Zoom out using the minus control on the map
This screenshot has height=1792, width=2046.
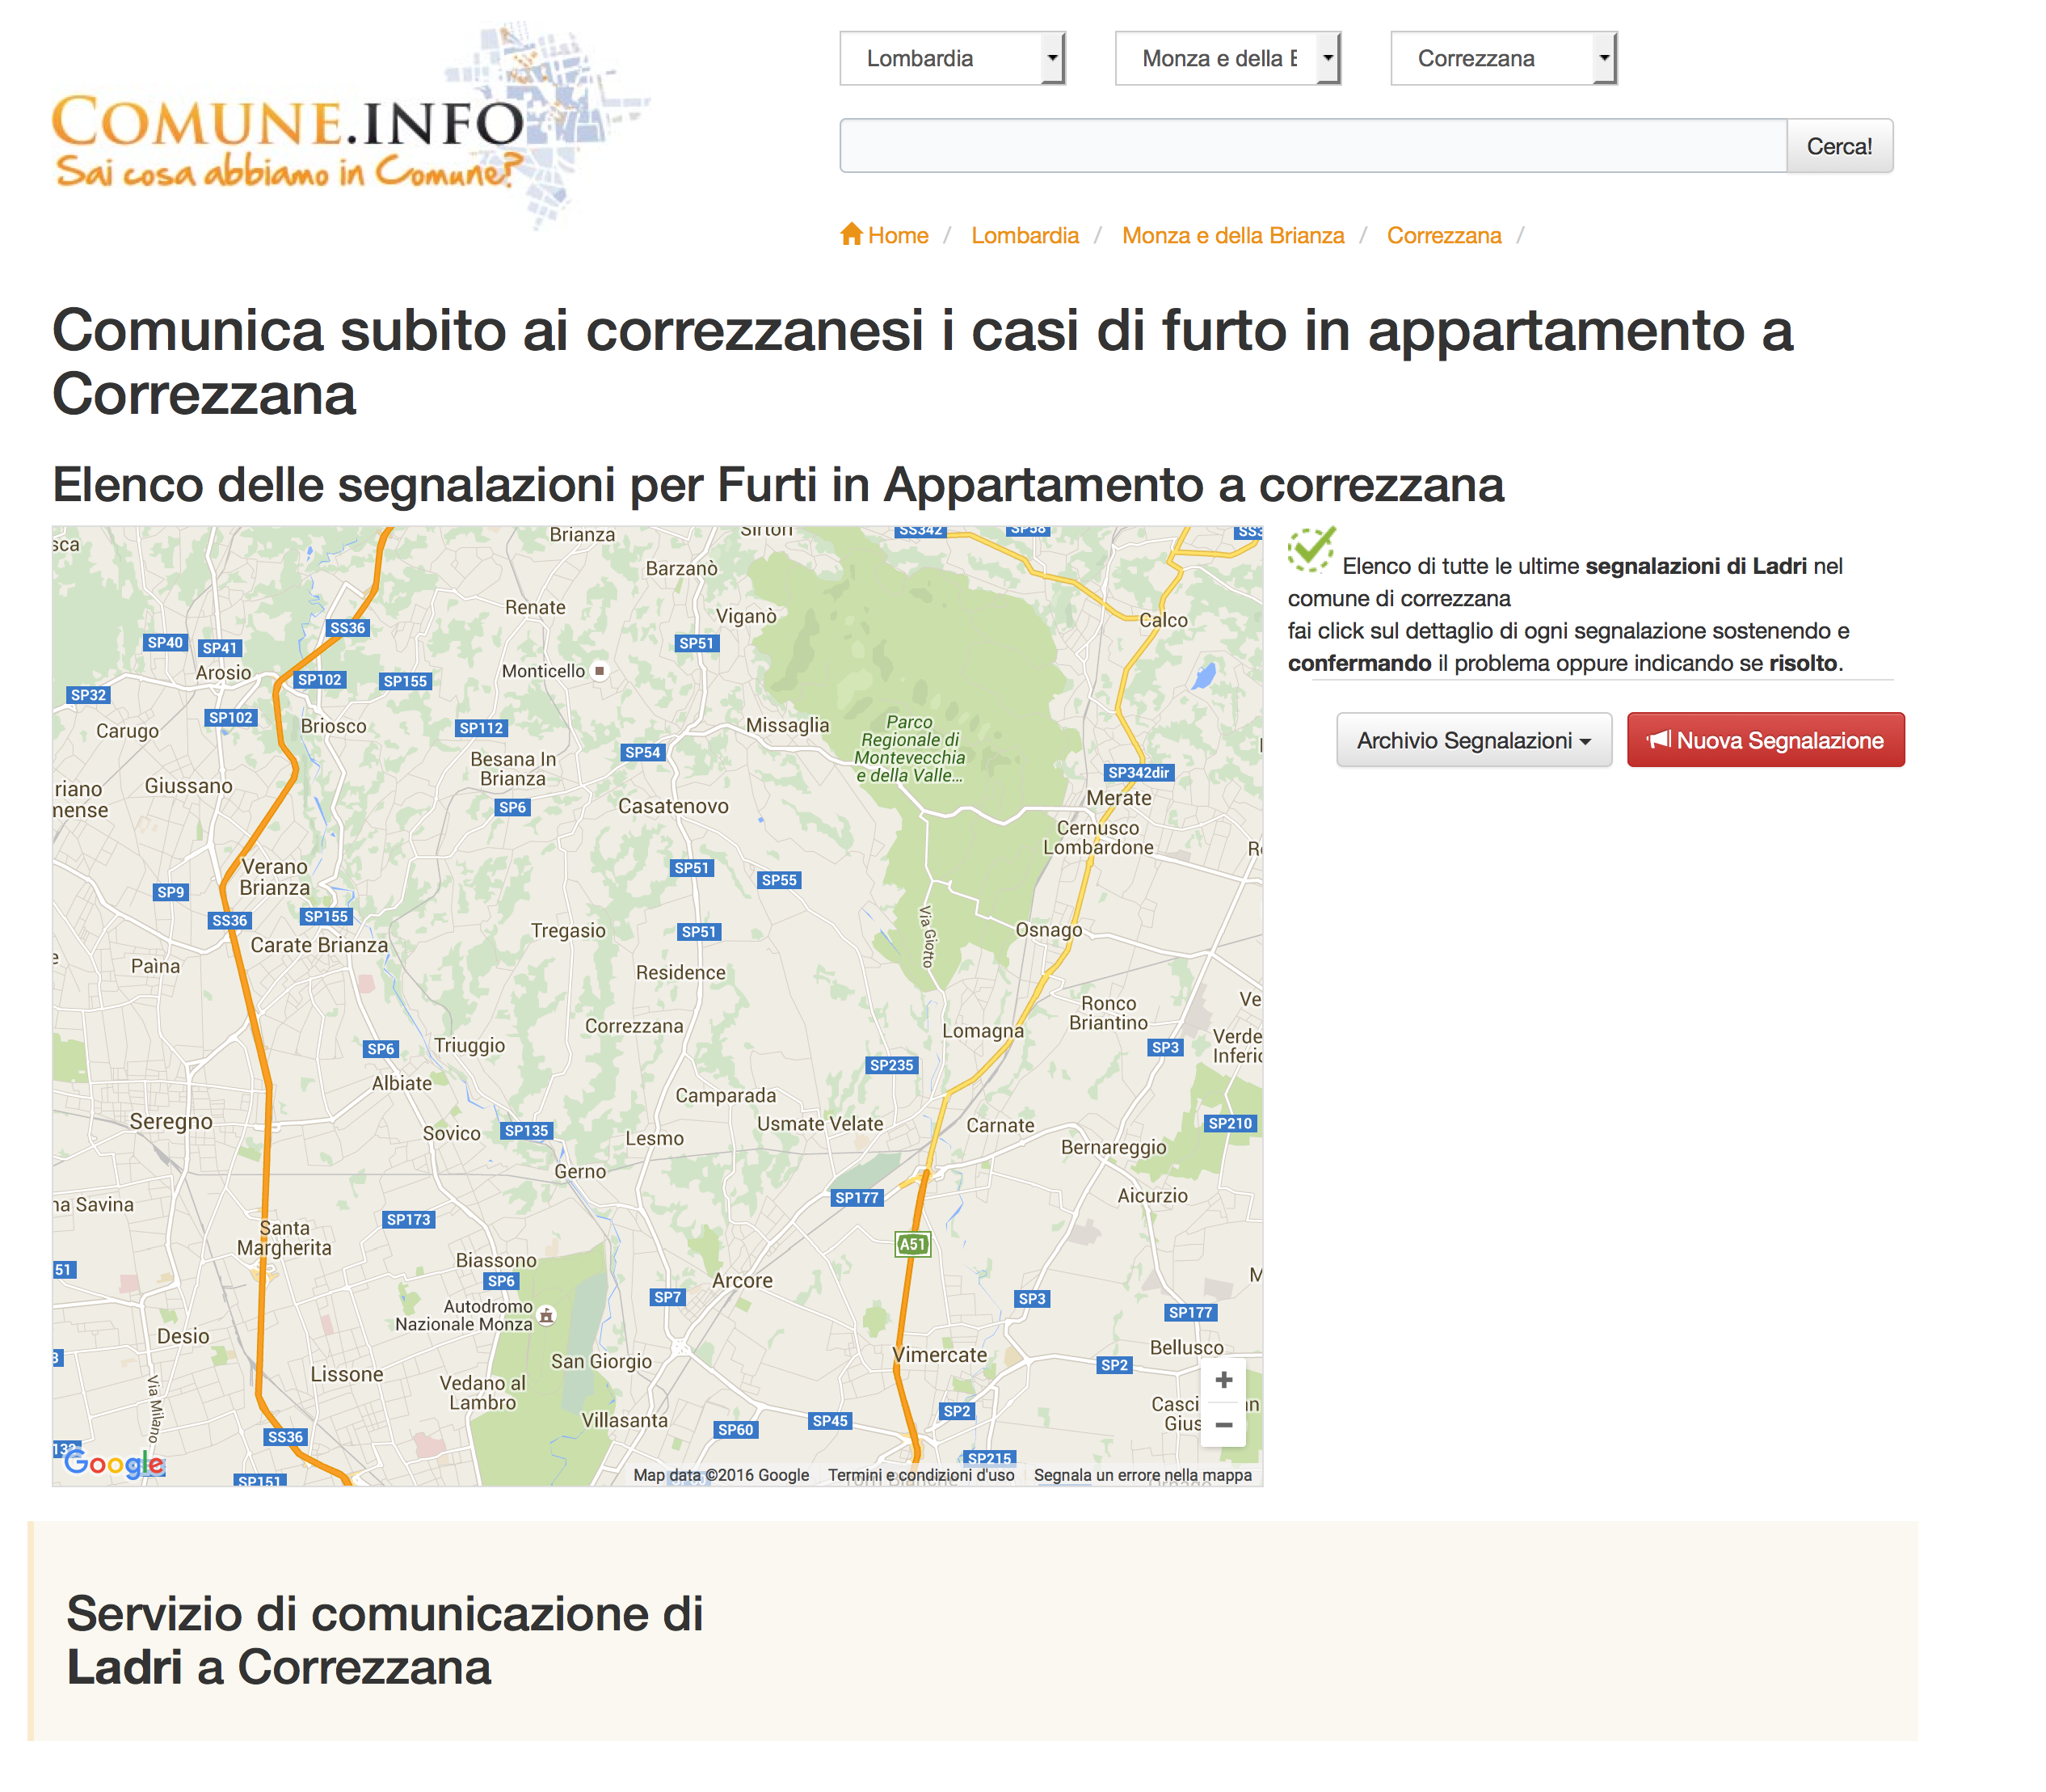(x=1223, y=1424)
